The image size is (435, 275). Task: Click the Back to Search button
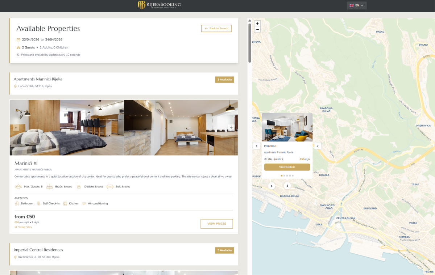[x=216, y=29]
